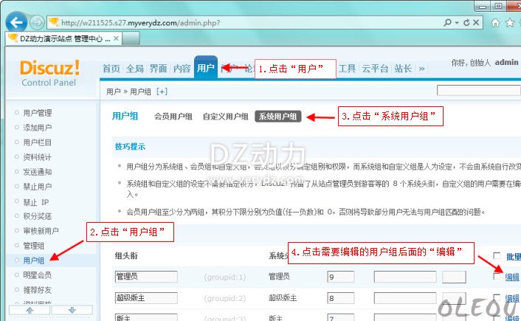Click the 超级版主 group title input field
Image resolution: width=521 pixels, height=321 pixels.
146,298
